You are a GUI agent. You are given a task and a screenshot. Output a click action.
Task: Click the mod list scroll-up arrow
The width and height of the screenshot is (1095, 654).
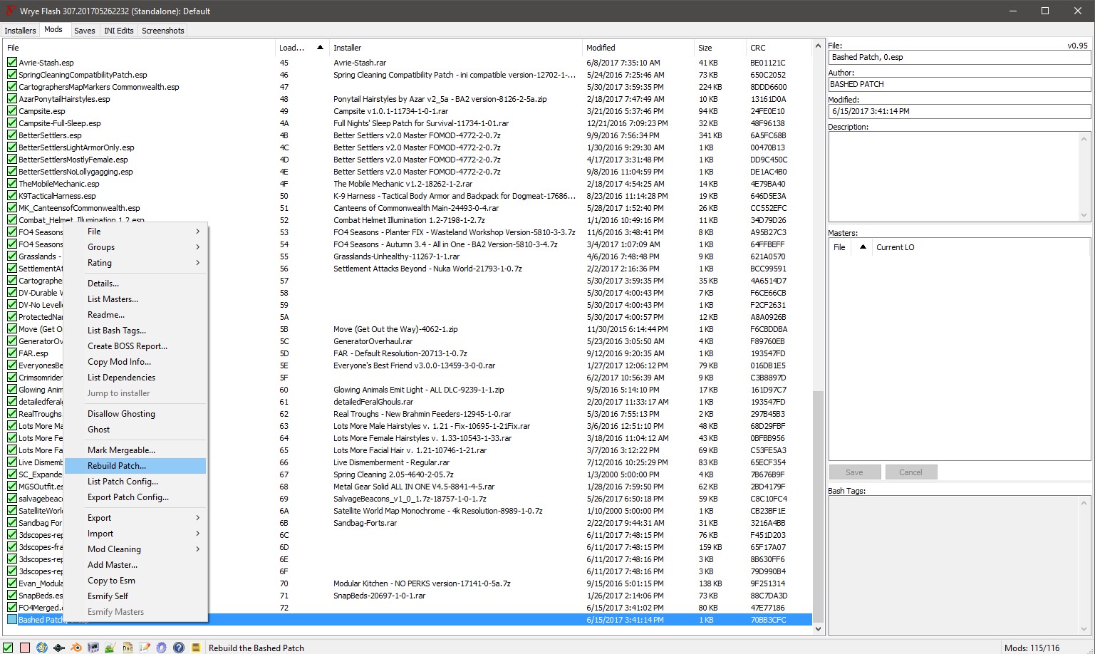[x=818, y=46]
